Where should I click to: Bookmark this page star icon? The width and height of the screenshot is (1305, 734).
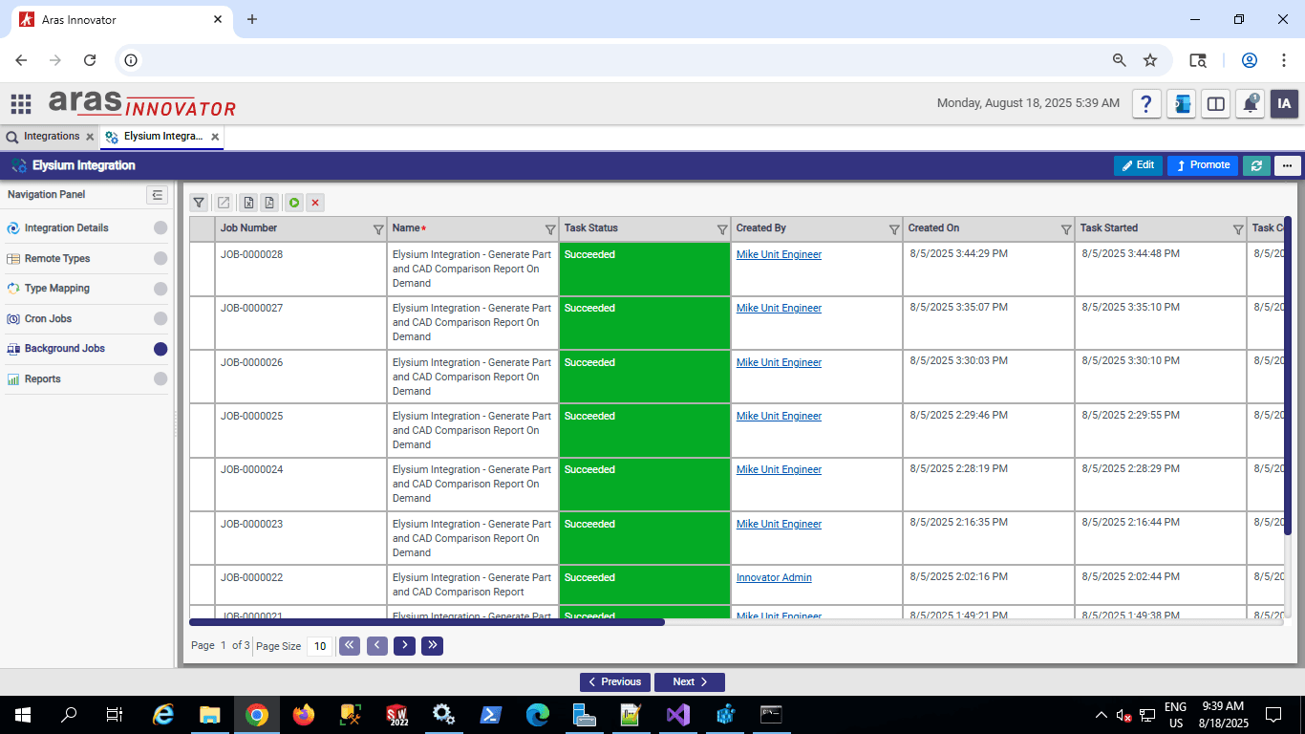point(1150,60)
